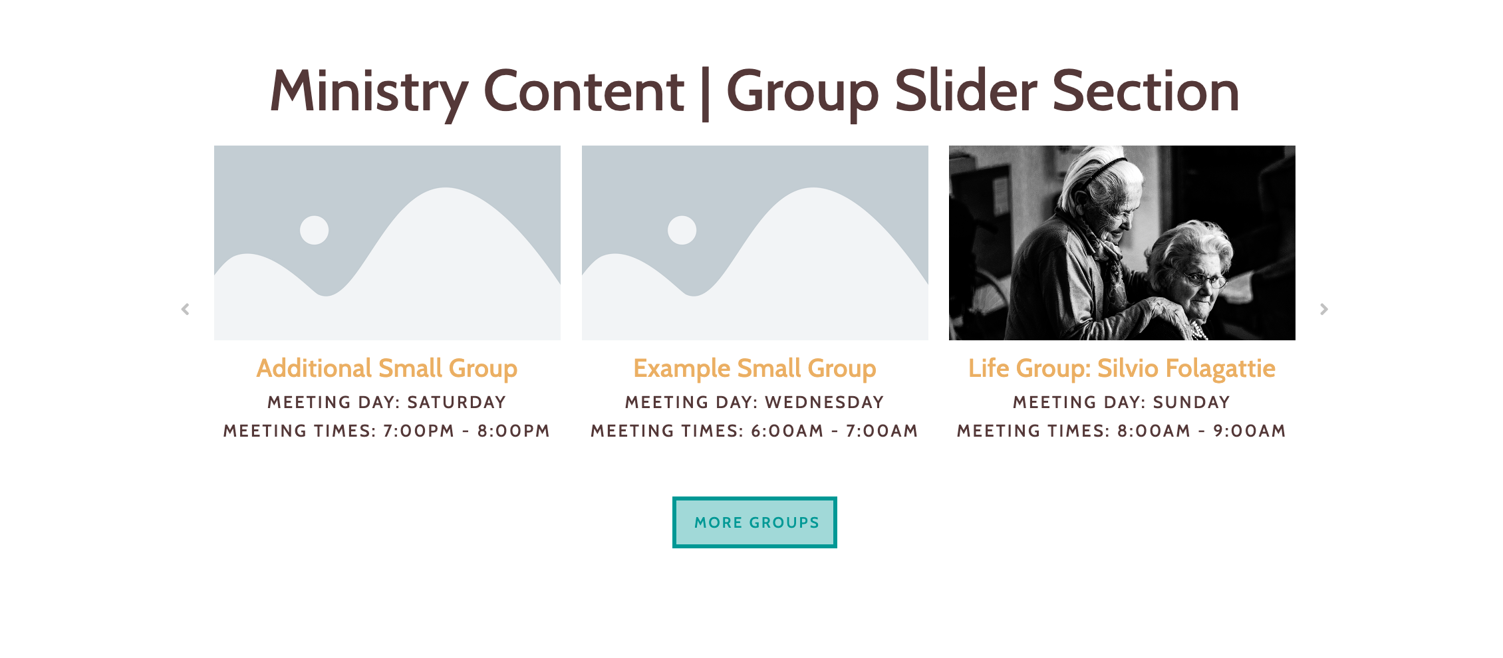
Task: Click the MORE GROUPS button
Action: pos(755,522)
